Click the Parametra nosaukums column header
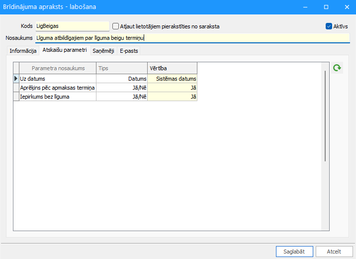356x259 pixels. 58,68
